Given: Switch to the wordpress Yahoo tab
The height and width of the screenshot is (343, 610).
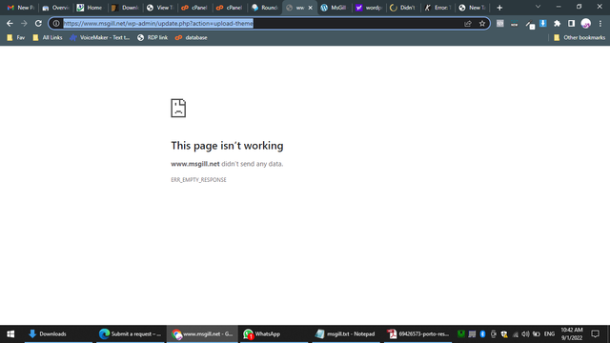Looking at the screenshot, I should click(369, 8).
